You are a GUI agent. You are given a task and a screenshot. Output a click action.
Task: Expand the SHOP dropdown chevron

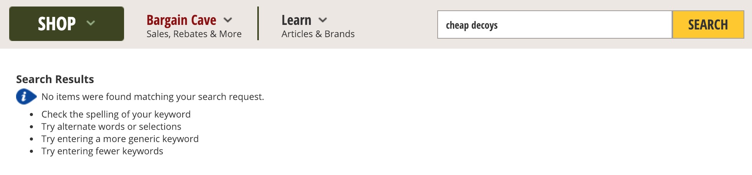point(91,23)
